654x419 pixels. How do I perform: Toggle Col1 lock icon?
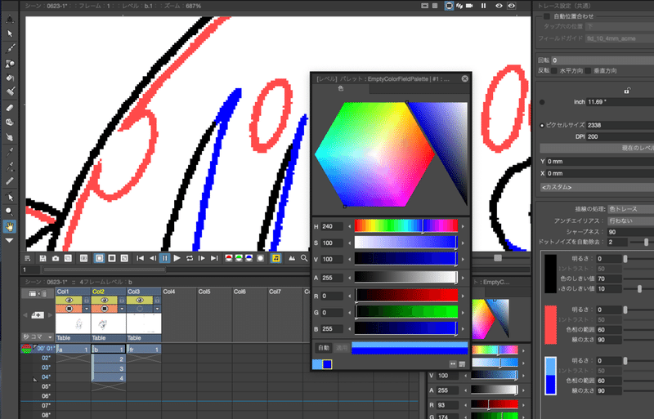(x=87, y=301)
